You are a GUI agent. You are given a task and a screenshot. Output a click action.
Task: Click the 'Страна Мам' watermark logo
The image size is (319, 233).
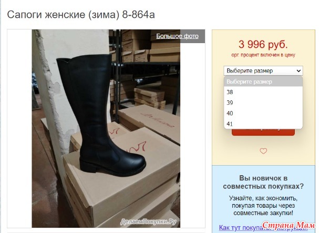(x=289, y=225)
